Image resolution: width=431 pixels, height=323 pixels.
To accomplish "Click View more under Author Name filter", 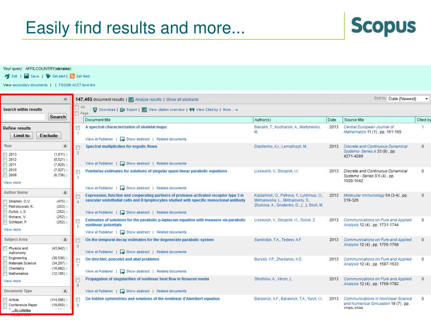I will pyautogui.click(x=12, y=230).
